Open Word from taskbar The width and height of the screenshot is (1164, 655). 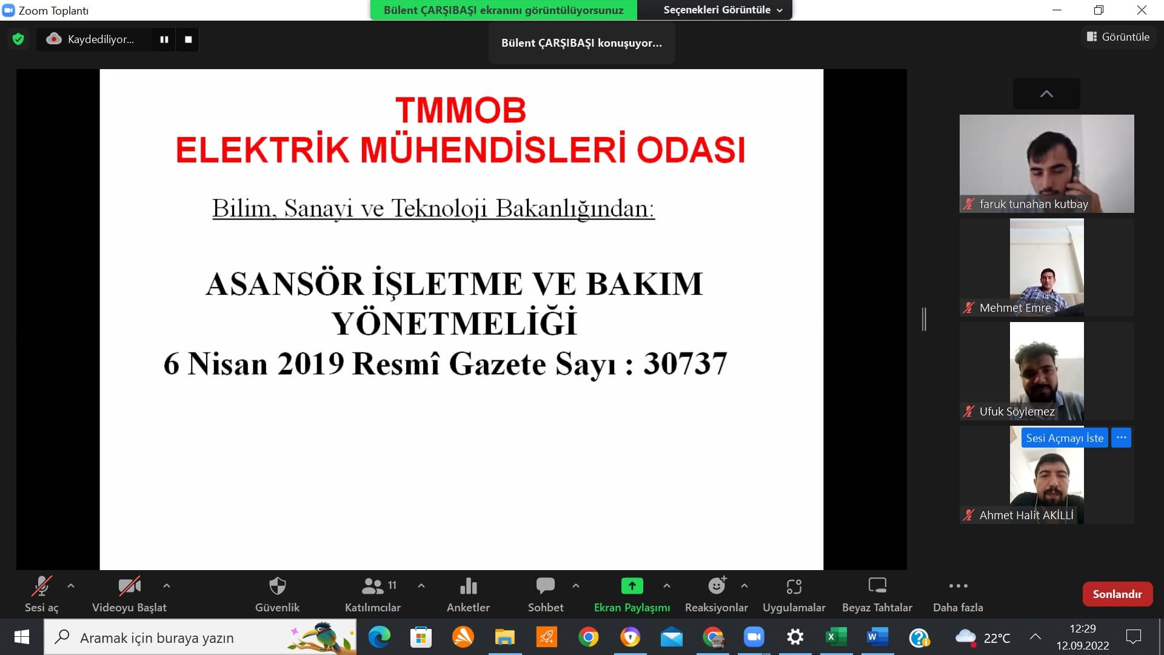[877, 637]
